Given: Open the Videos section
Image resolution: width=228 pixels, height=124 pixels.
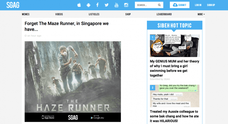Looking at the screenshot, I should pos(59,14).
